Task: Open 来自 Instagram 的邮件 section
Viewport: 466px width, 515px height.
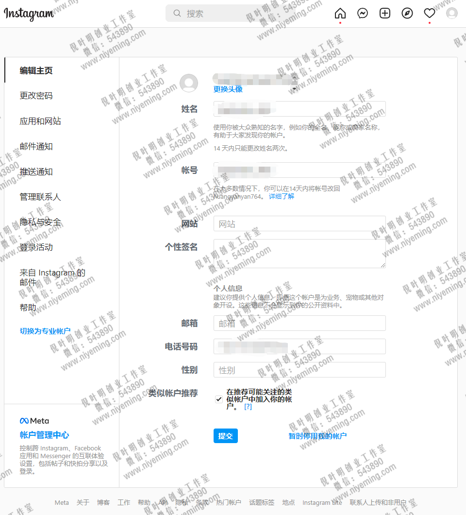Action: pyautogui.click(x=52, y=277)
